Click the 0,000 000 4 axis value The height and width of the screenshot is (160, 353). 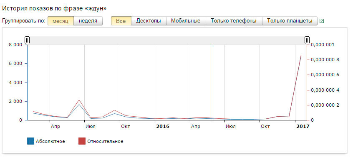click(325, 90)
